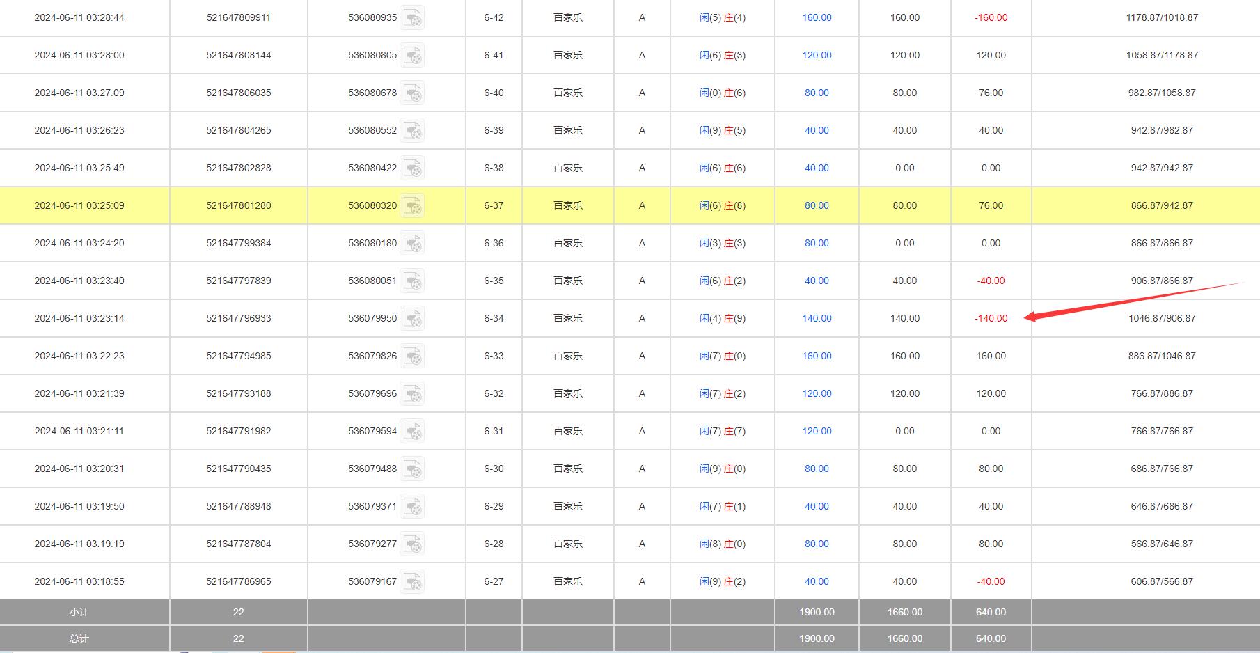
Task: Click video icon next to 536080552
Action: point(412,131)
